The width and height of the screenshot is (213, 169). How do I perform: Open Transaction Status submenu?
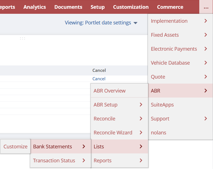pyautogui.click(x=60, y=161)
